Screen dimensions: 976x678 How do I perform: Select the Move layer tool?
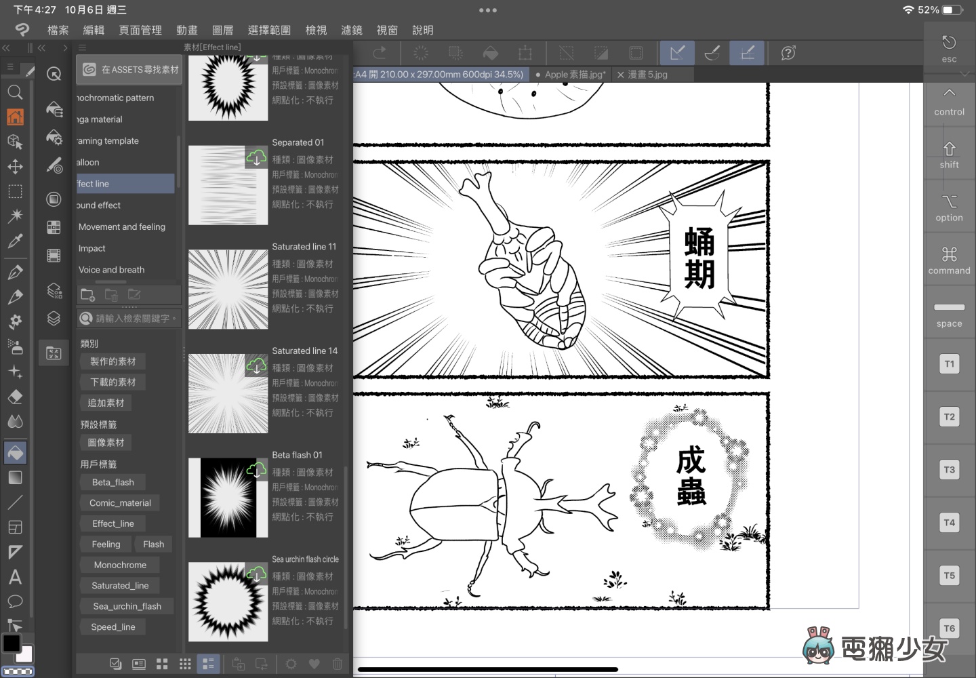point(15,166)
